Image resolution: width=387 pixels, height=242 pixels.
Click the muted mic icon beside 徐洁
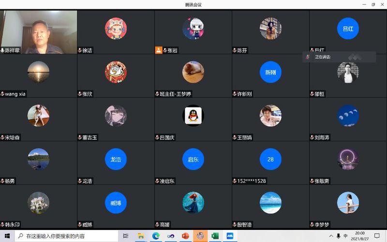tap(80, 50)
